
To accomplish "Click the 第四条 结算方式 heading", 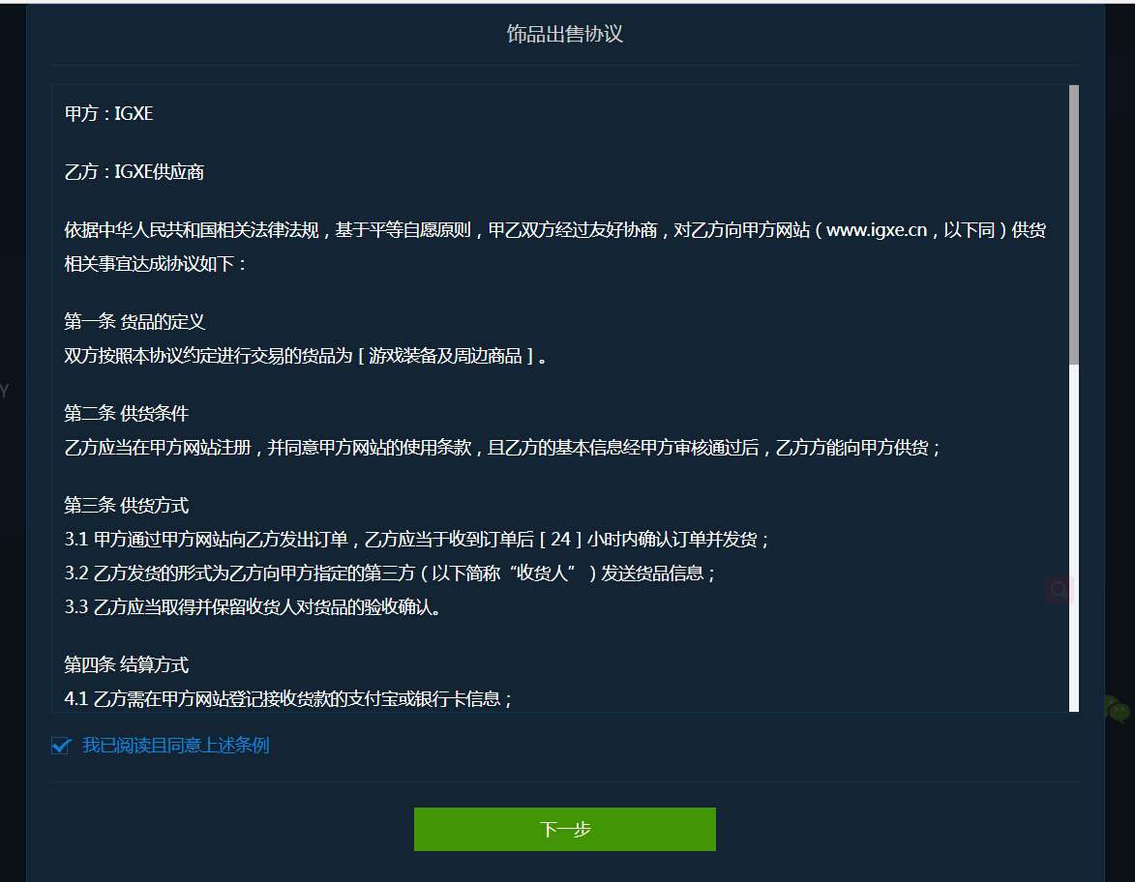I will point(129,664).
